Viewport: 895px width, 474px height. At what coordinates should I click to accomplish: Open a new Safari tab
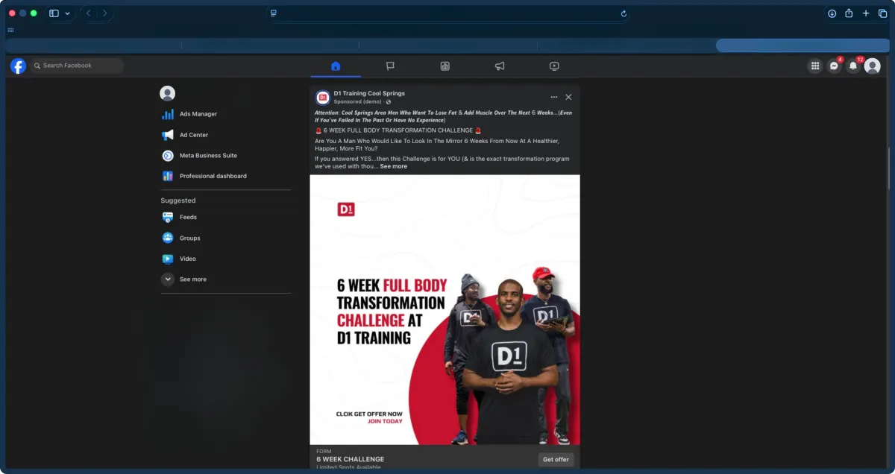[x=866, y=13]
